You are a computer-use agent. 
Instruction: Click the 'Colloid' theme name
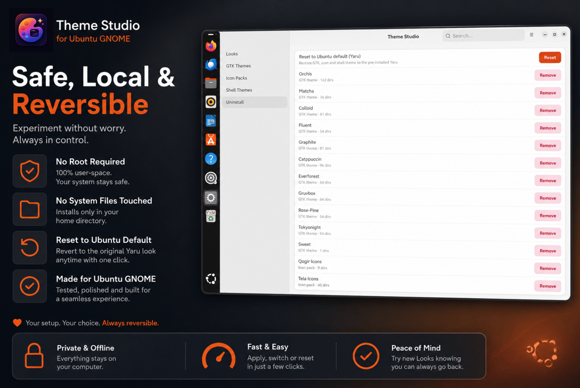click(306, 108)
